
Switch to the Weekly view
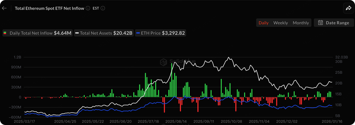point(280,23)
